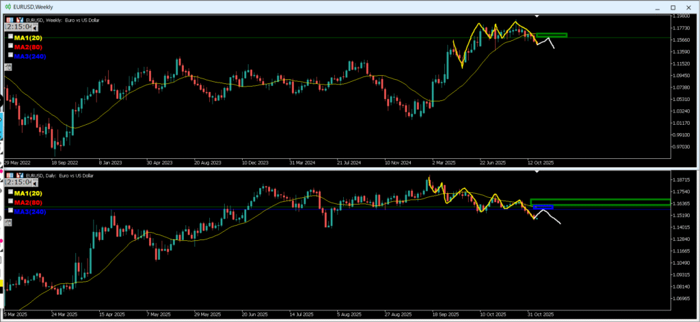The height and width of the screenshot is (322, 700).
Task: Click the mouse icon below MA3(240) in Daily chart
Action: pos(8,222)
